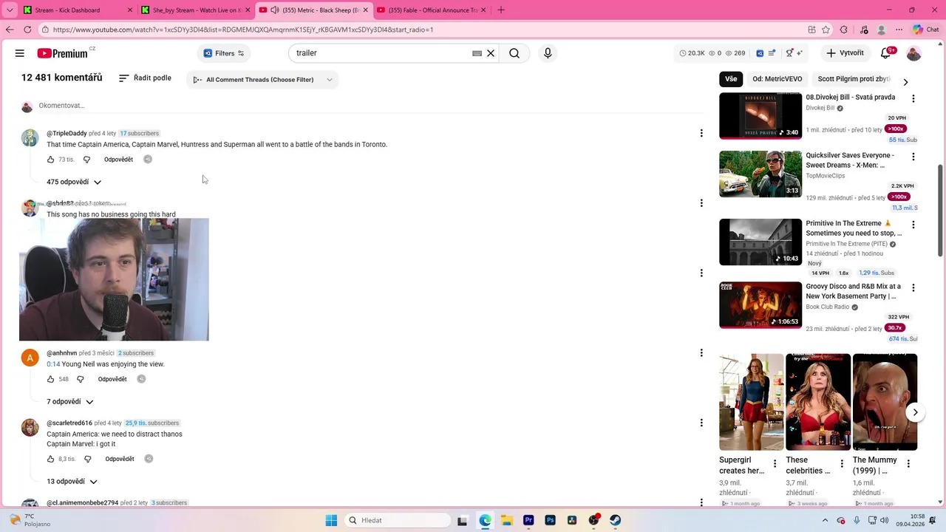This screenshot has width=946, height=532.
Task: Switch to She_byy Stream browser tab
Action: point(196,10)
